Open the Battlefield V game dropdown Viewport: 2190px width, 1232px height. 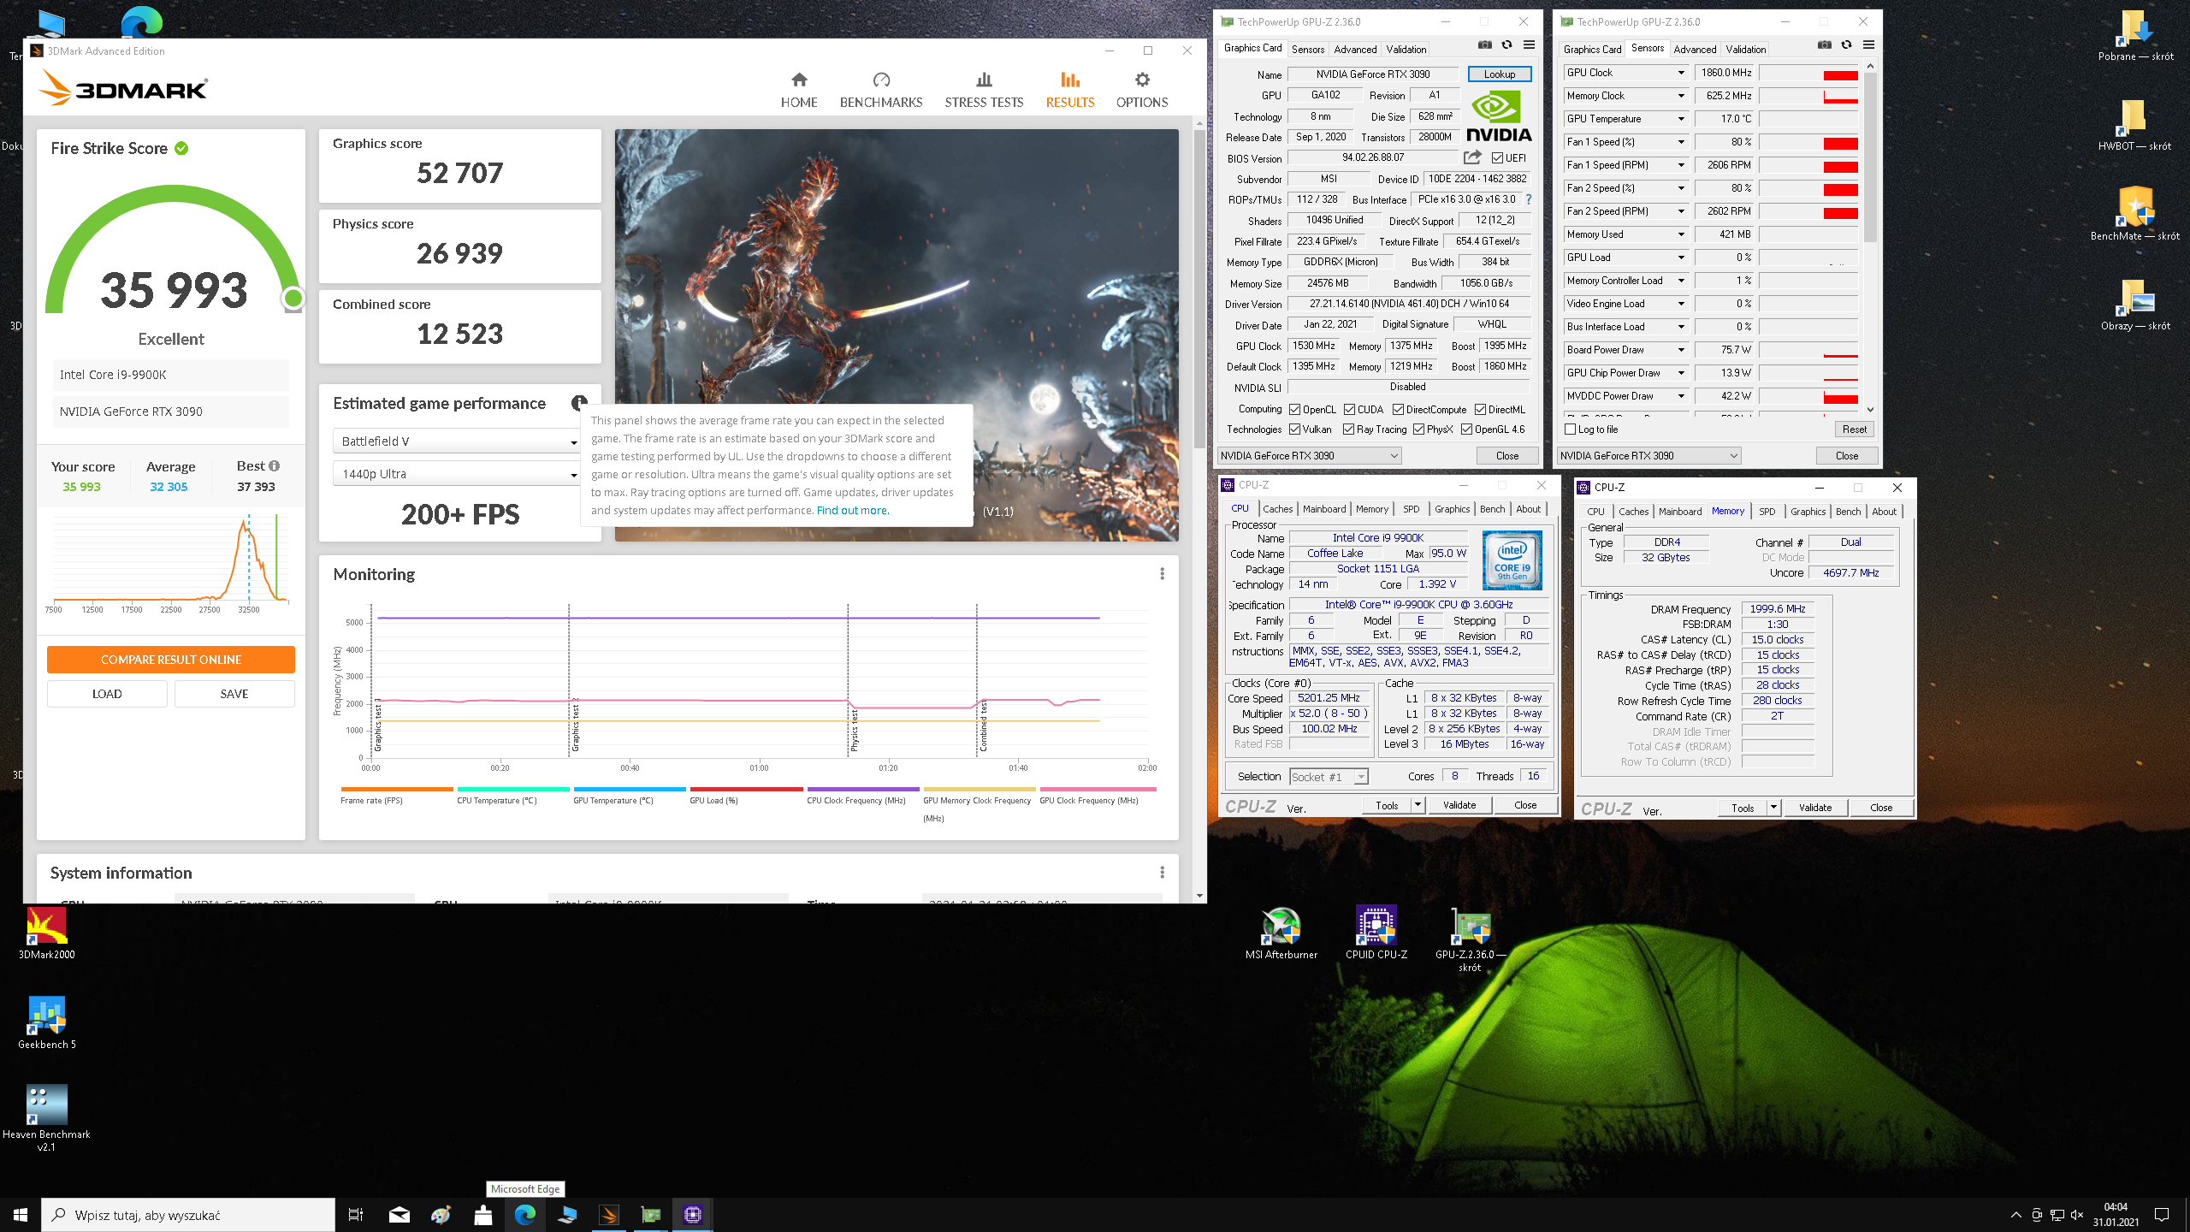pyautogui.click(x=457, y=441)
